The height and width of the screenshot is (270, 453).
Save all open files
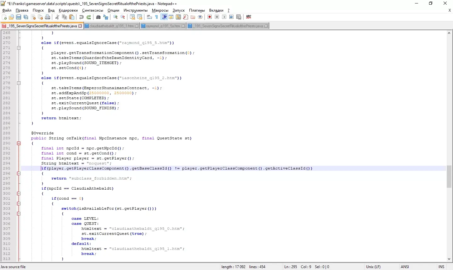[26, 17]
